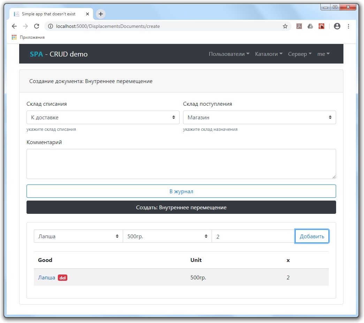This screenshot has width=364, height=323.
Task: Click the browser forward arrow
Action: 25,26
